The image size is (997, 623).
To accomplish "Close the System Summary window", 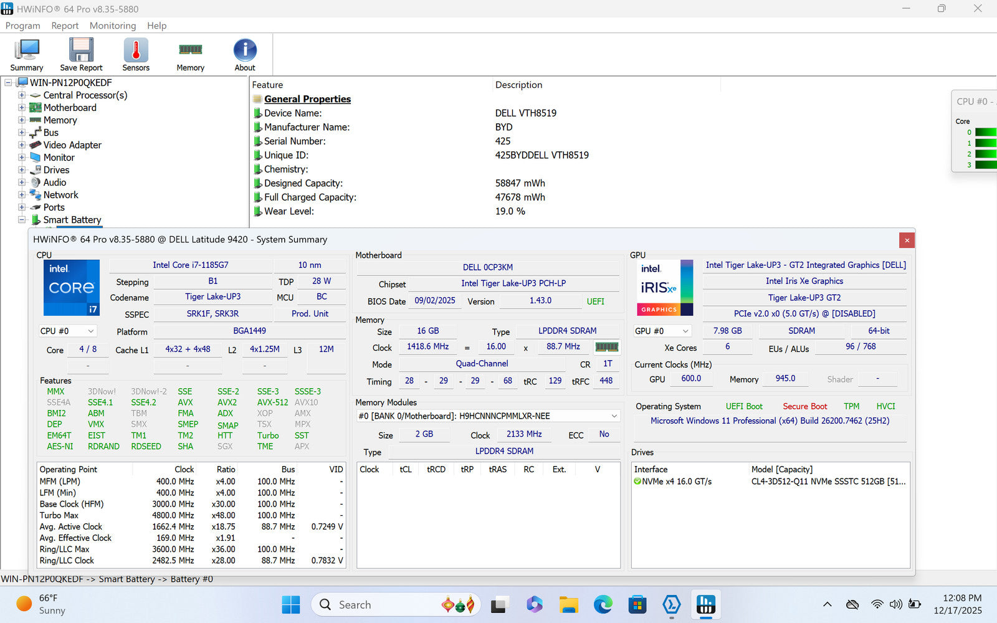I will (x=907, y=240).
